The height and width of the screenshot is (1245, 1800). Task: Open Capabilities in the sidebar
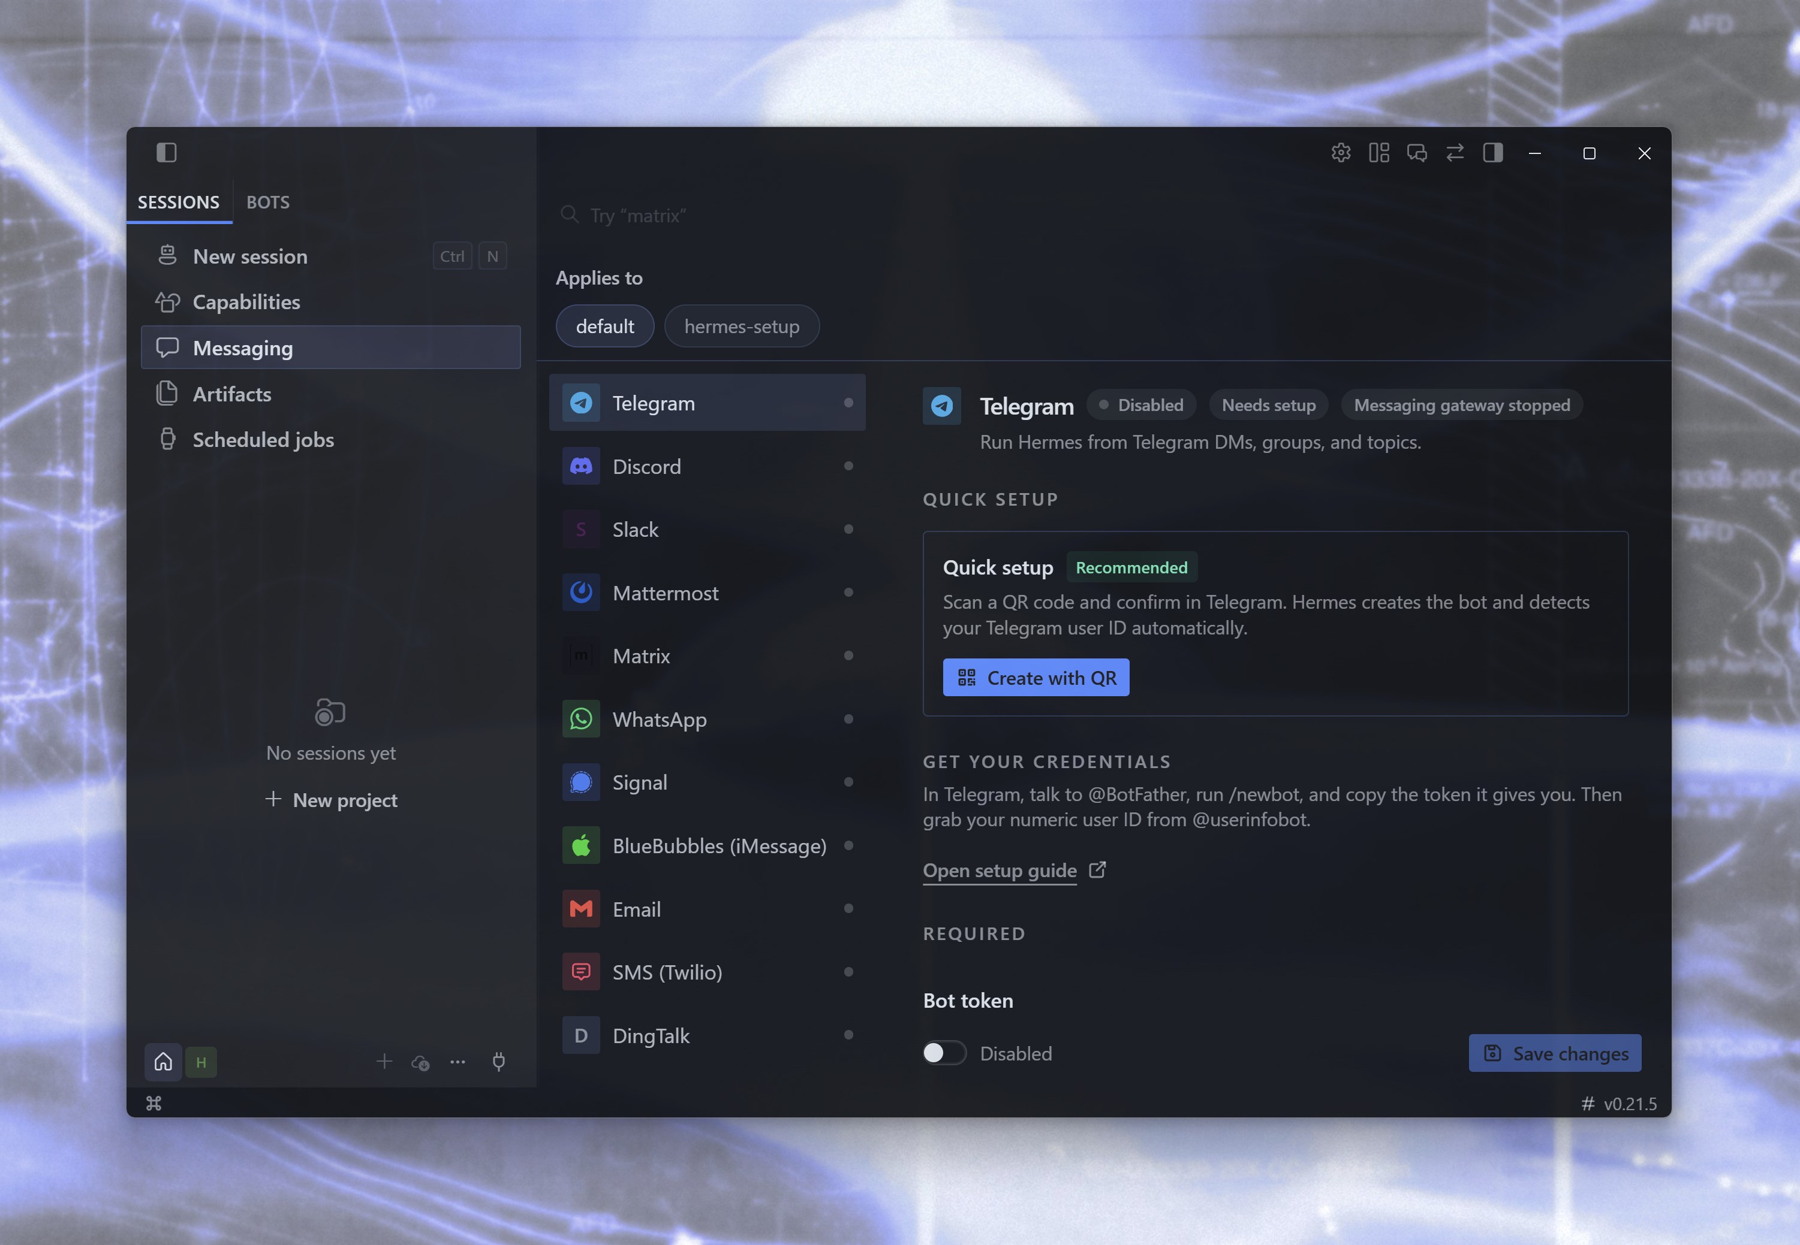(331, 302)
